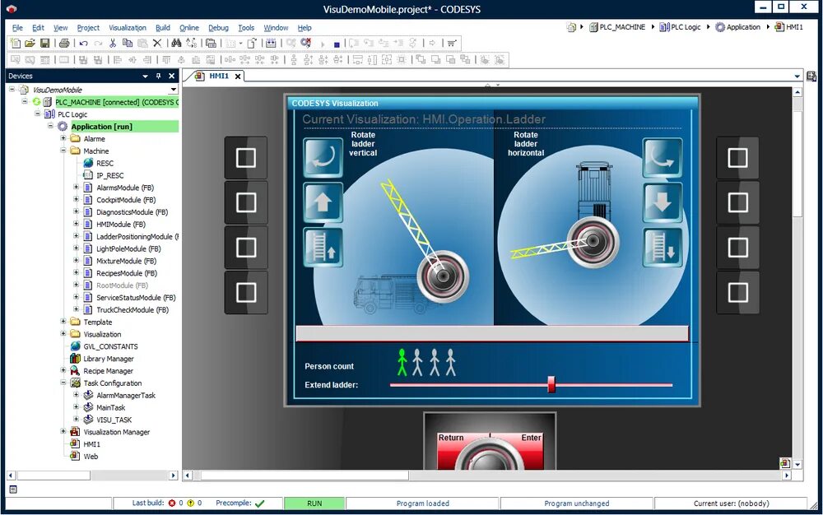Image resolution: width=823 pixels, height=515 pixels.
Task: Click the raise ladder up-arrow button
Action: [323, 202]
